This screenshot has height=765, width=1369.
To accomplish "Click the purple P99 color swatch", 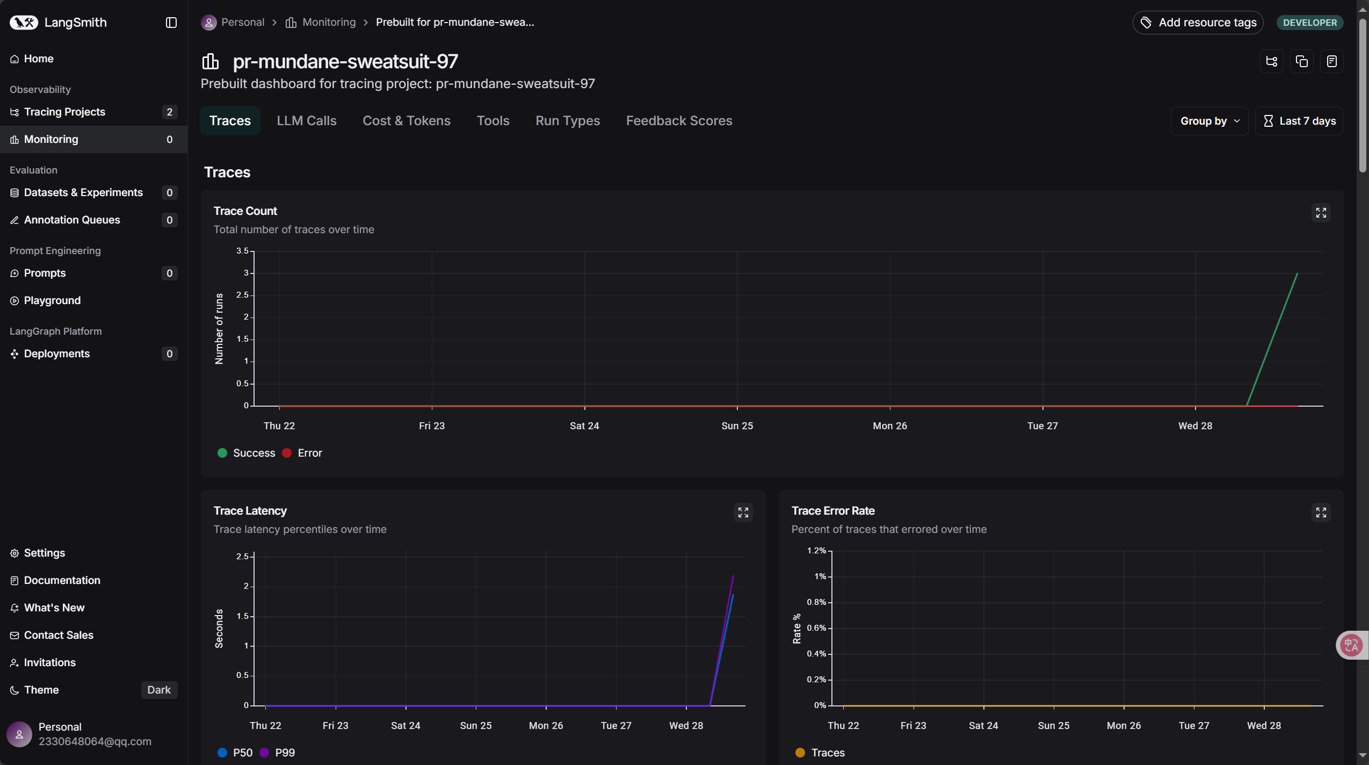I will [264, 753].
